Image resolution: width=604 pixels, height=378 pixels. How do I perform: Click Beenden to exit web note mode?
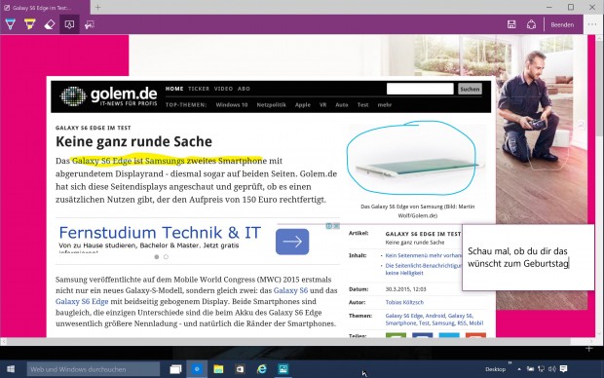click(x=562, y=24)
